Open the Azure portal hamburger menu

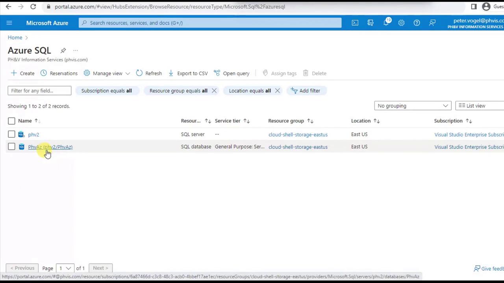[9, 23]
